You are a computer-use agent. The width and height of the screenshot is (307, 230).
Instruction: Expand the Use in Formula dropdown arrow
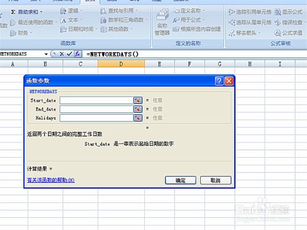[x=204, y=20]
